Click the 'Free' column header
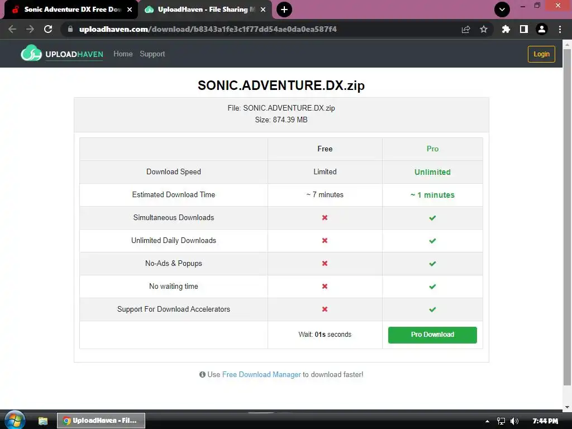 (325, 149)
